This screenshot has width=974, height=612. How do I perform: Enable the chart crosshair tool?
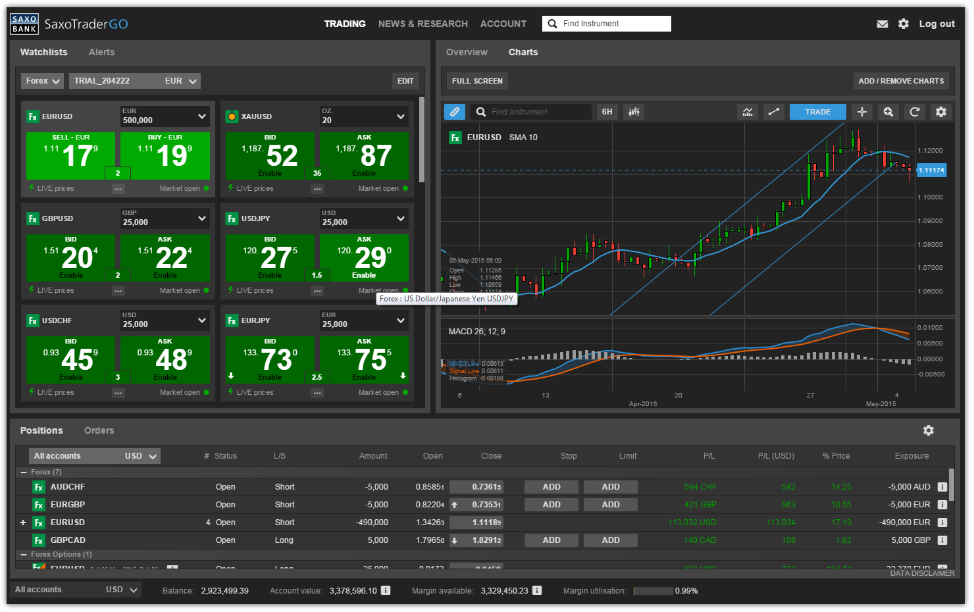tap(862, 112)
